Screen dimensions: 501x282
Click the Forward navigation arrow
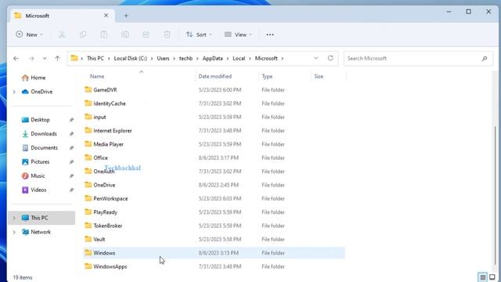point(31,59)
